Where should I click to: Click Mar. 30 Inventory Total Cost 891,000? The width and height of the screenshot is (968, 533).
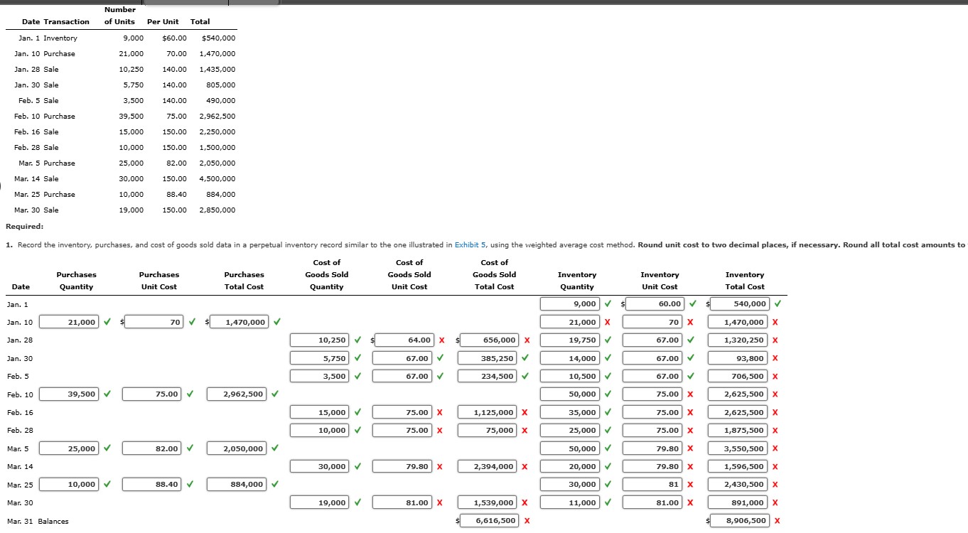coord(739,502)
